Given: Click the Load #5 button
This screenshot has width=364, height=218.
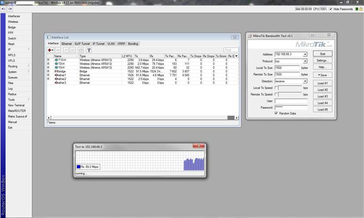Looking at the screenshot, I should [323, 110].
